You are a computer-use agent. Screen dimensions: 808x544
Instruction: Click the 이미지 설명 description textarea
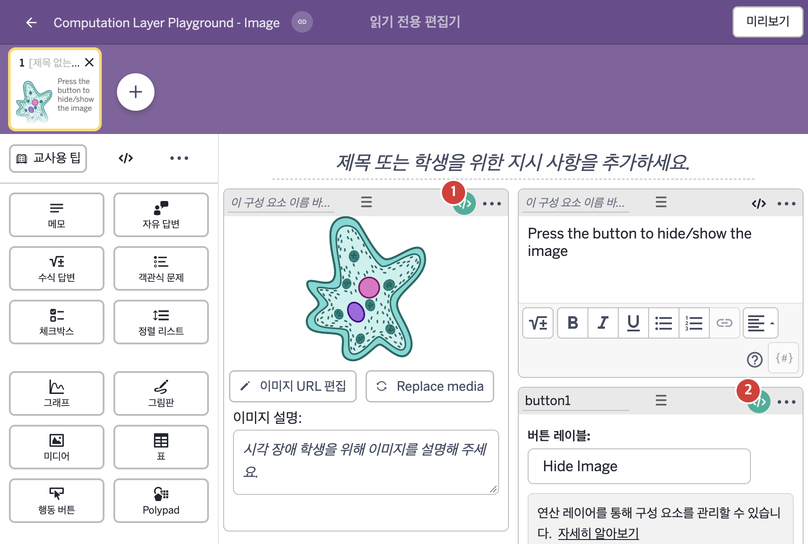click(366, 462)
